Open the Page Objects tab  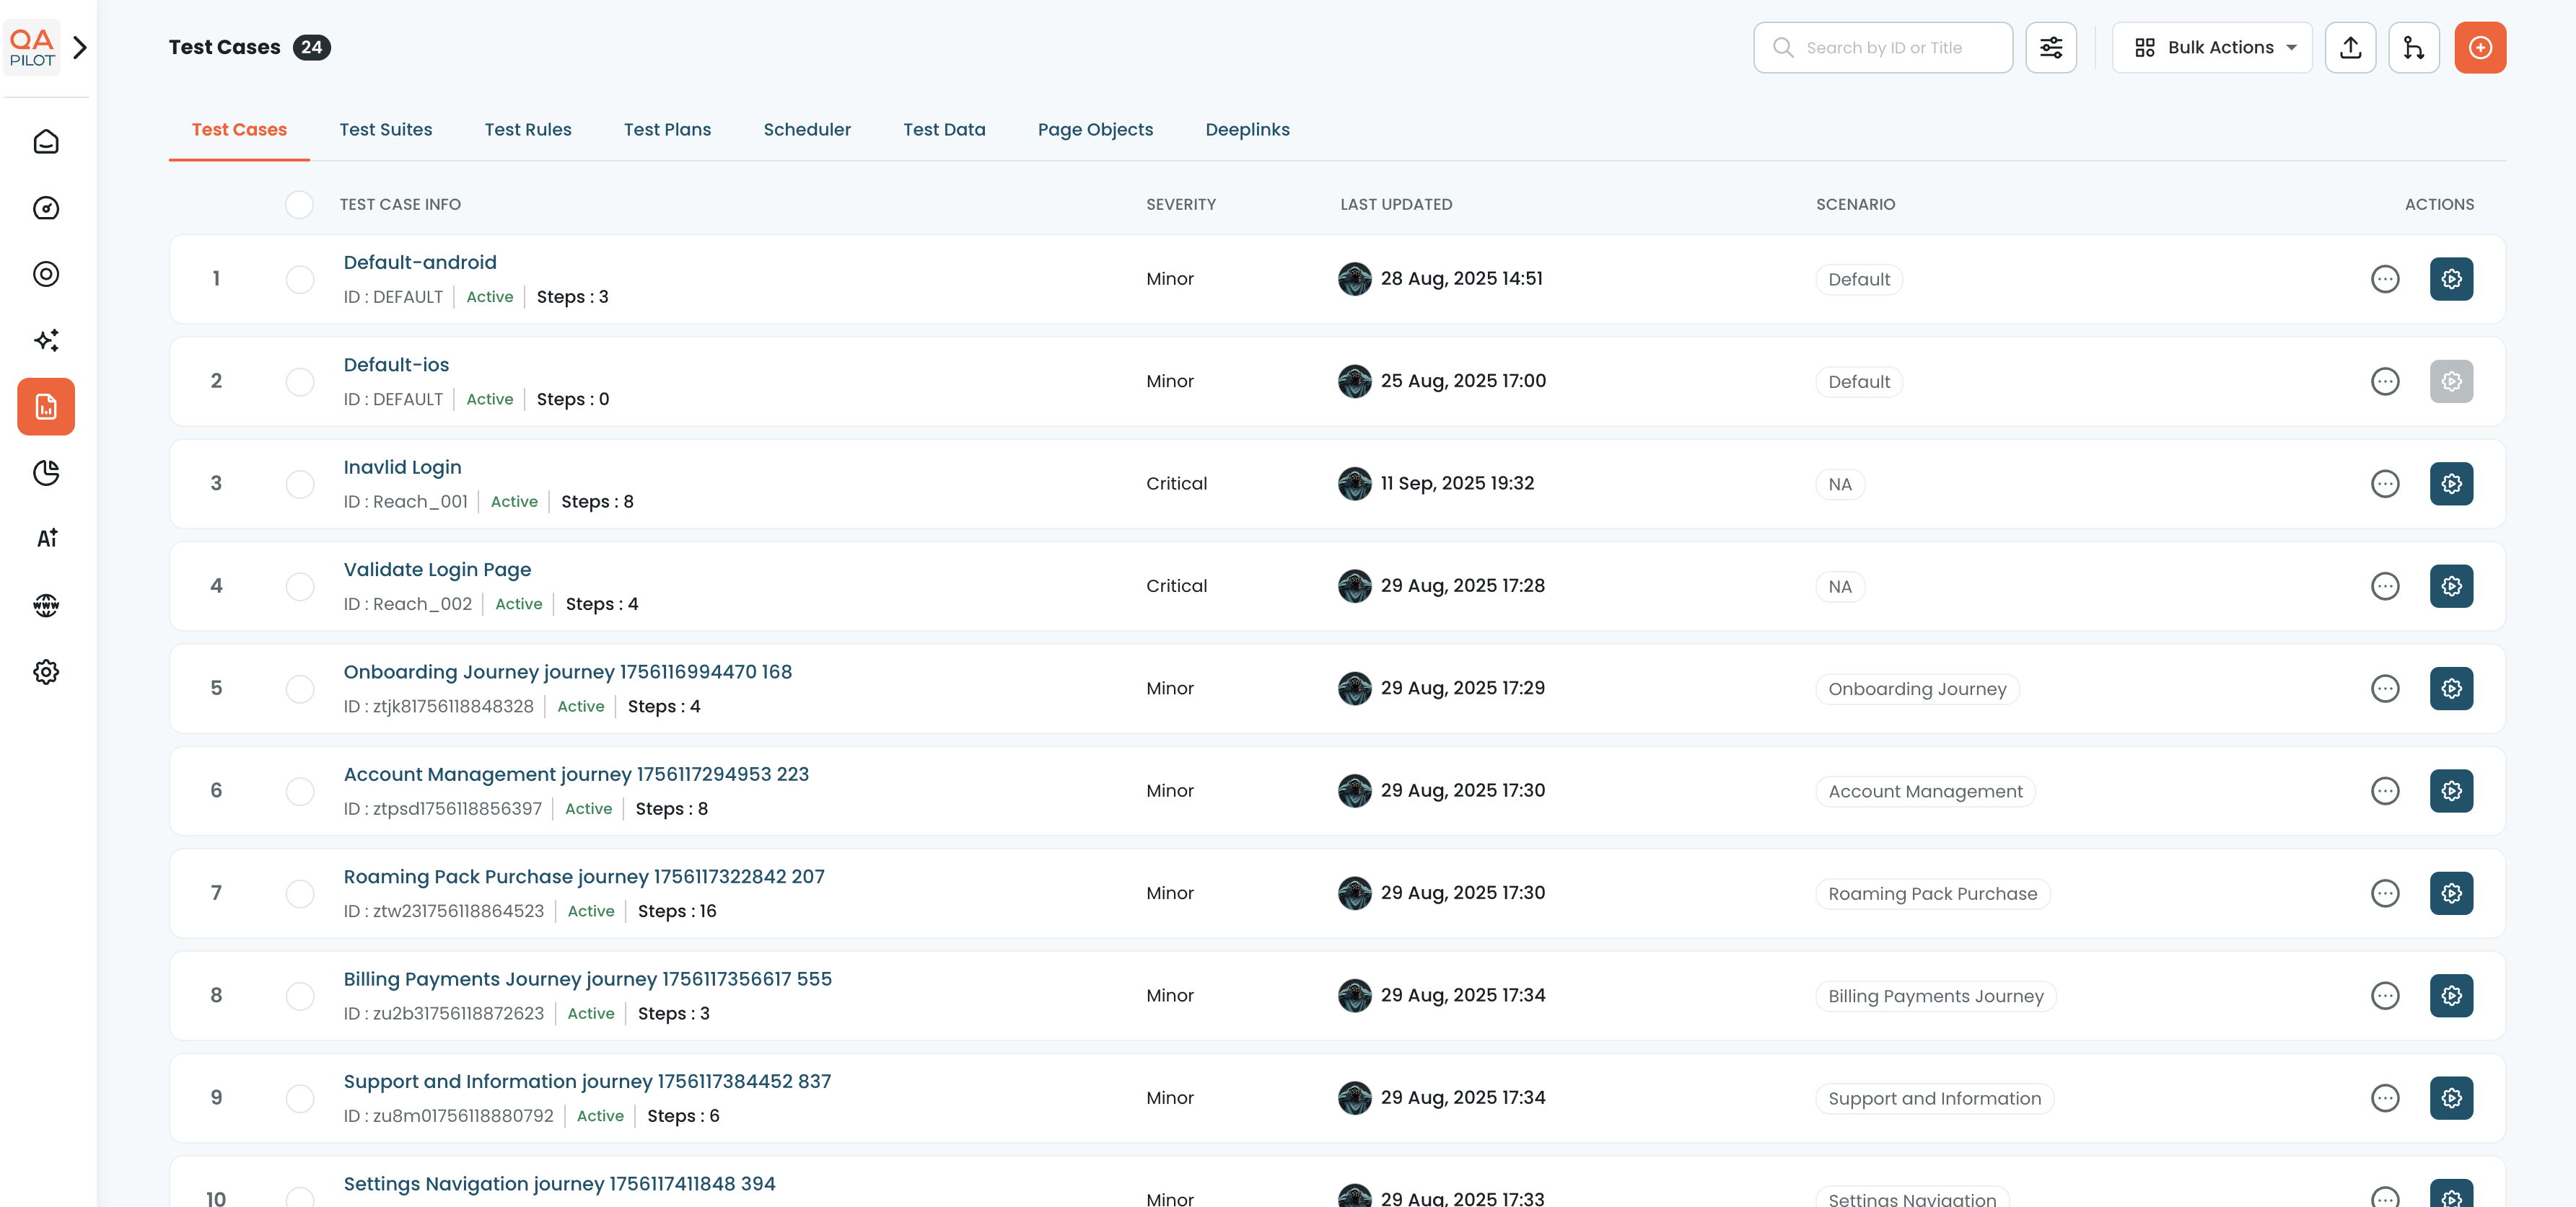(x=1095, y=130)
